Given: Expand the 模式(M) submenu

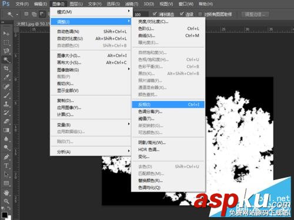Looking at the screenshot, I should (91, 12).
